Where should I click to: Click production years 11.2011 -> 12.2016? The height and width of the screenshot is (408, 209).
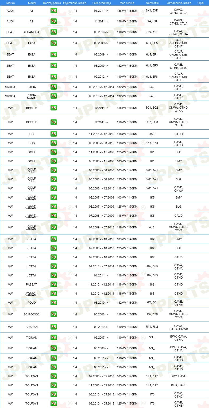102,134
